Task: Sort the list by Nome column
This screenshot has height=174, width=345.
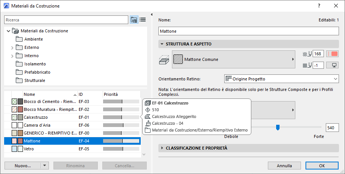Action: [x=49, y=94]
